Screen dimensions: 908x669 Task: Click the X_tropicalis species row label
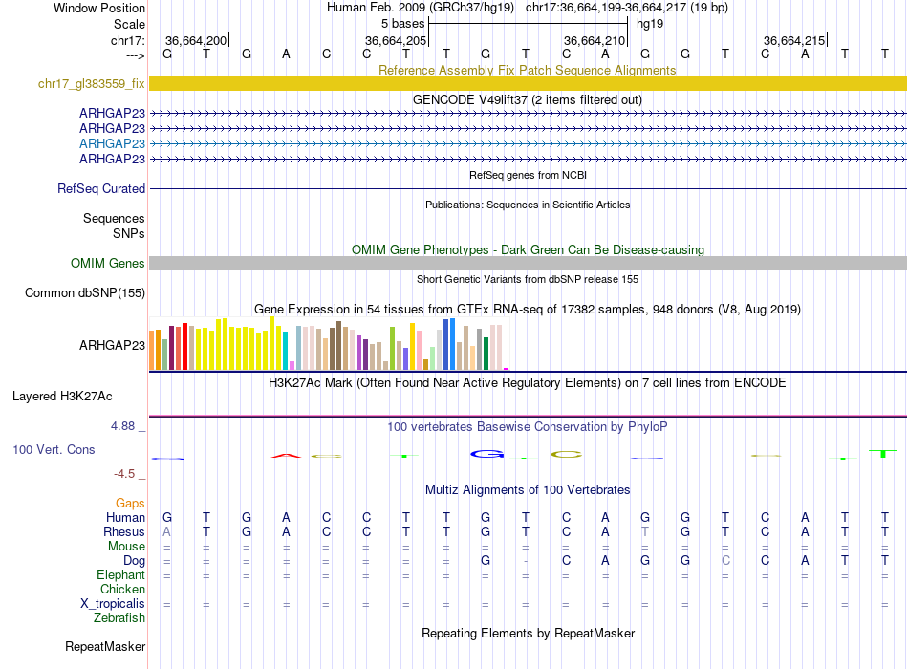[113, 604]
